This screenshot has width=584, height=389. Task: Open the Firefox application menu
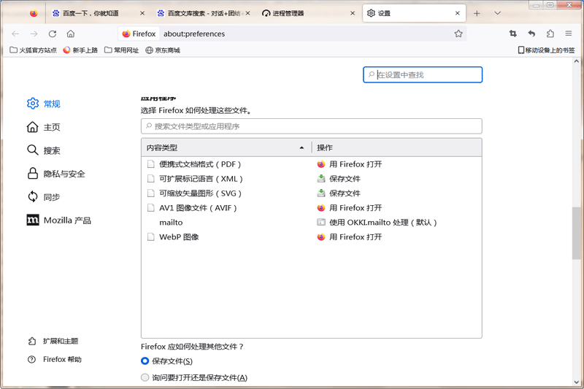569,34
